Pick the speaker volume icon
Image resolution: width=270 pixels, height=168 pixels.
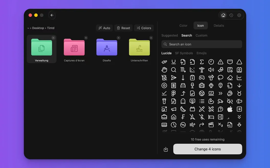(x=211, y=70)
